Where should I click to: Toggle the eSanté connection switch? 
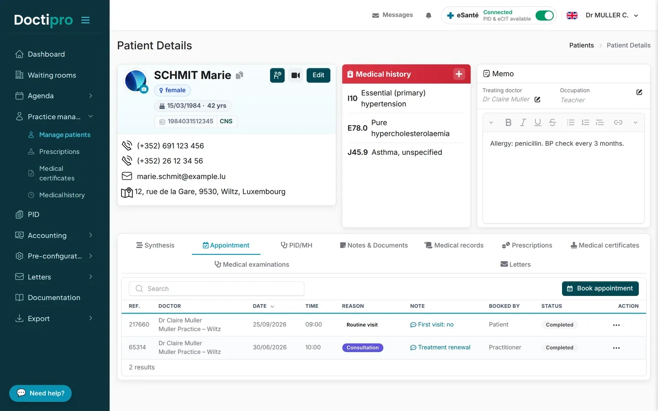click(x=545, y=16)
